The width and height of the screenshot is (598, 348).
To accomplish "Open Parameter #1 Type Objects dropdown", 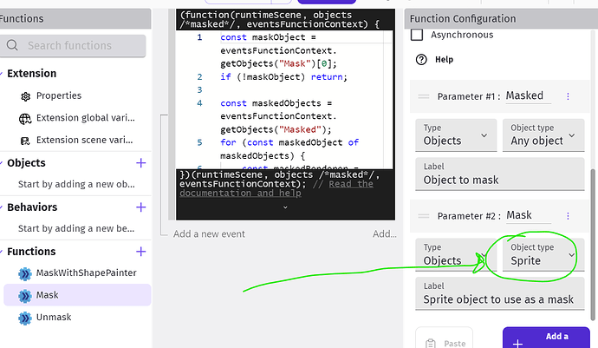I will [x=454, y=135].
